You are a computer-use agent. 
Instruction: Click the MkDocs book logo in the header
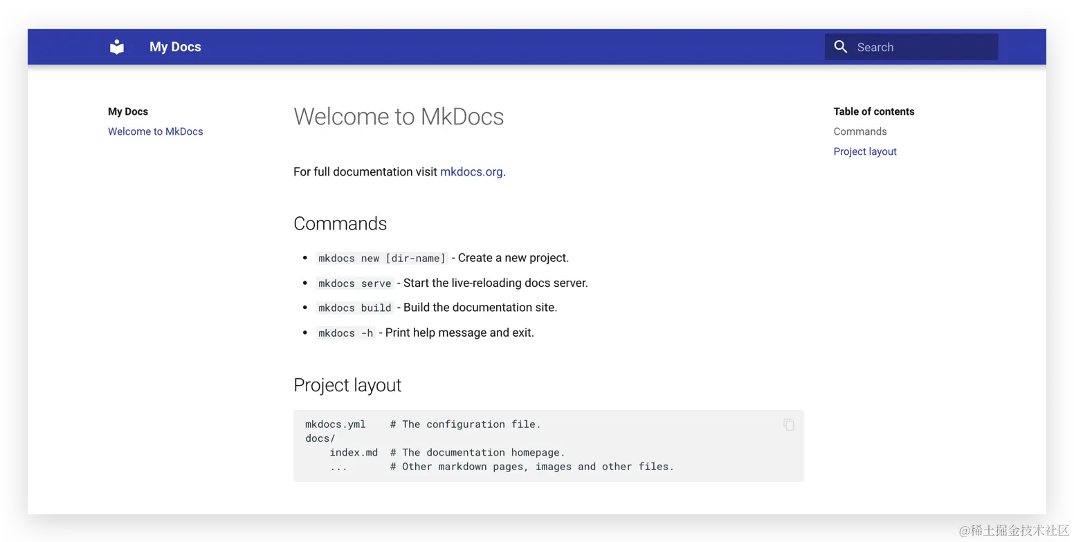point(116,46)
